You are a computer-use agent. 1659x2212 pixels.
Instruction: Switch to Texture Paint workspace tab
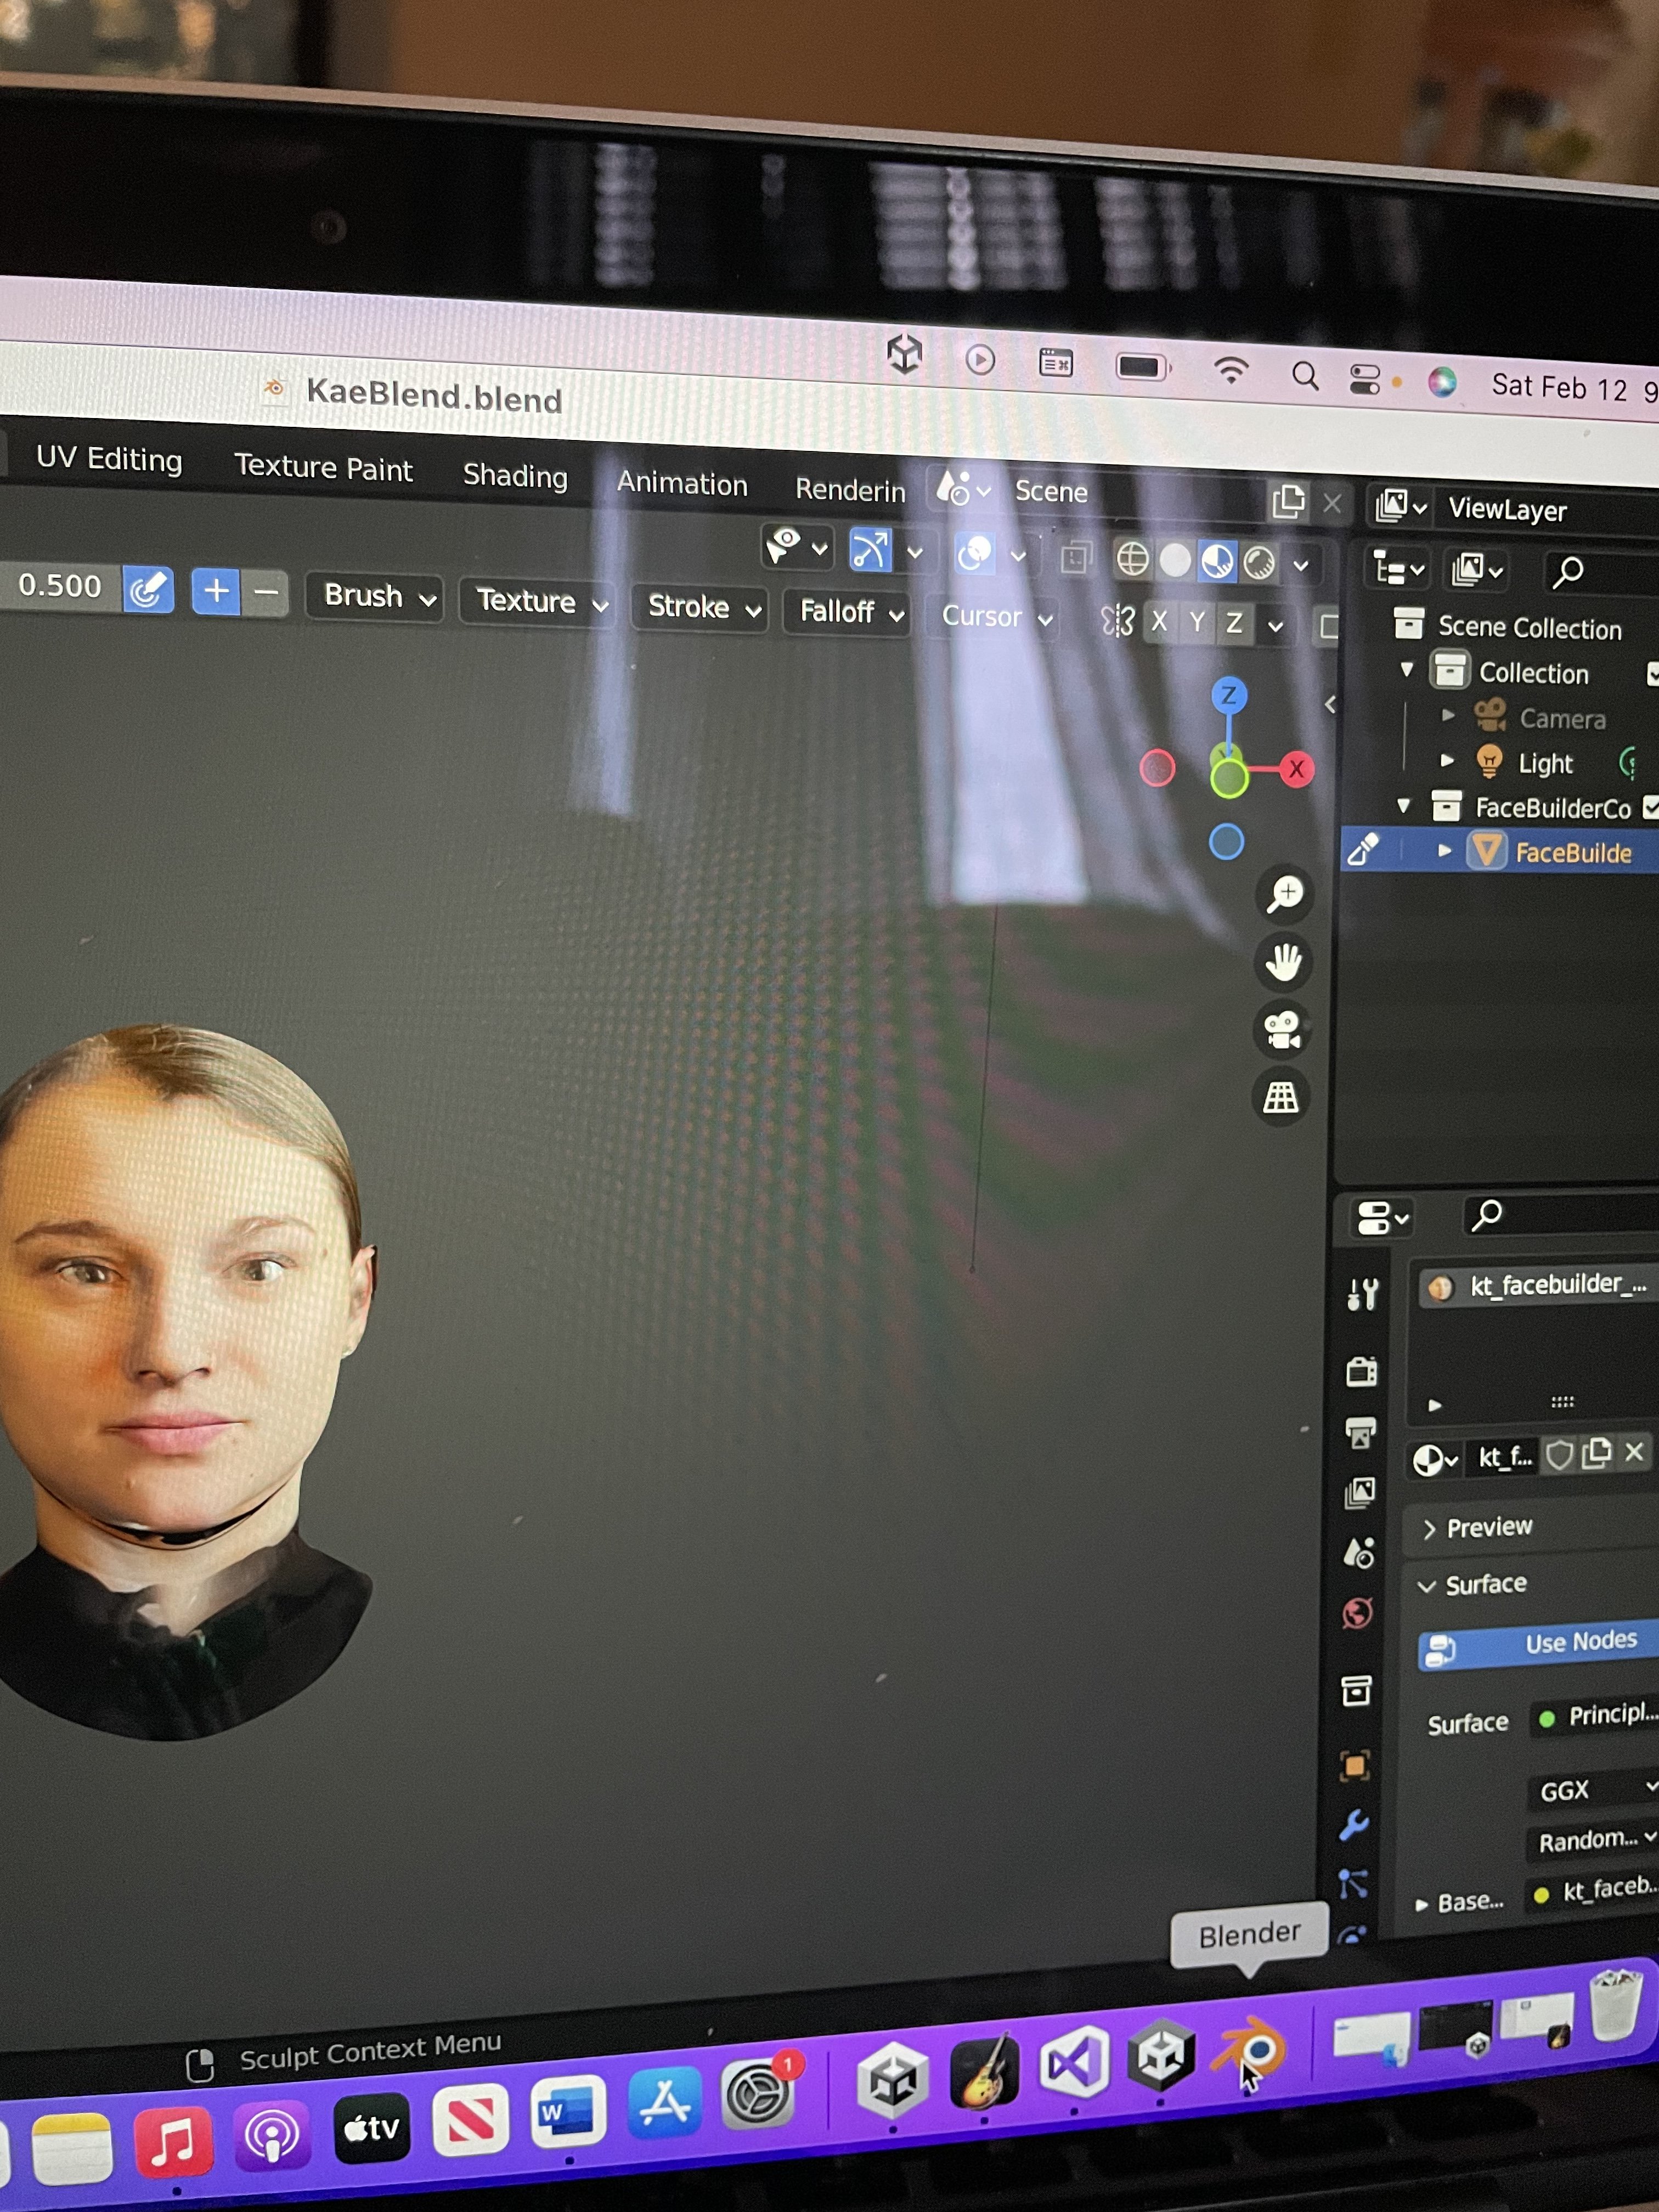(323, 468)
